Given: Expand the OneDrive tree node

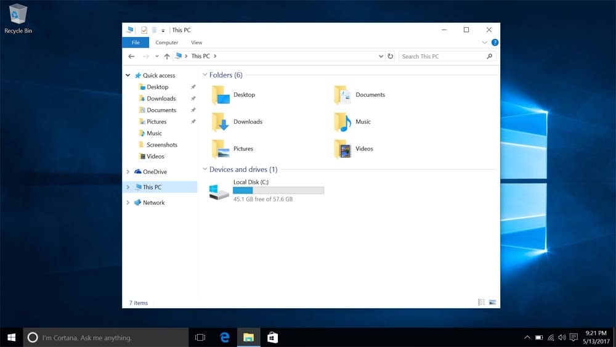Looking at the screenshot, I should (x=128, y=172).
